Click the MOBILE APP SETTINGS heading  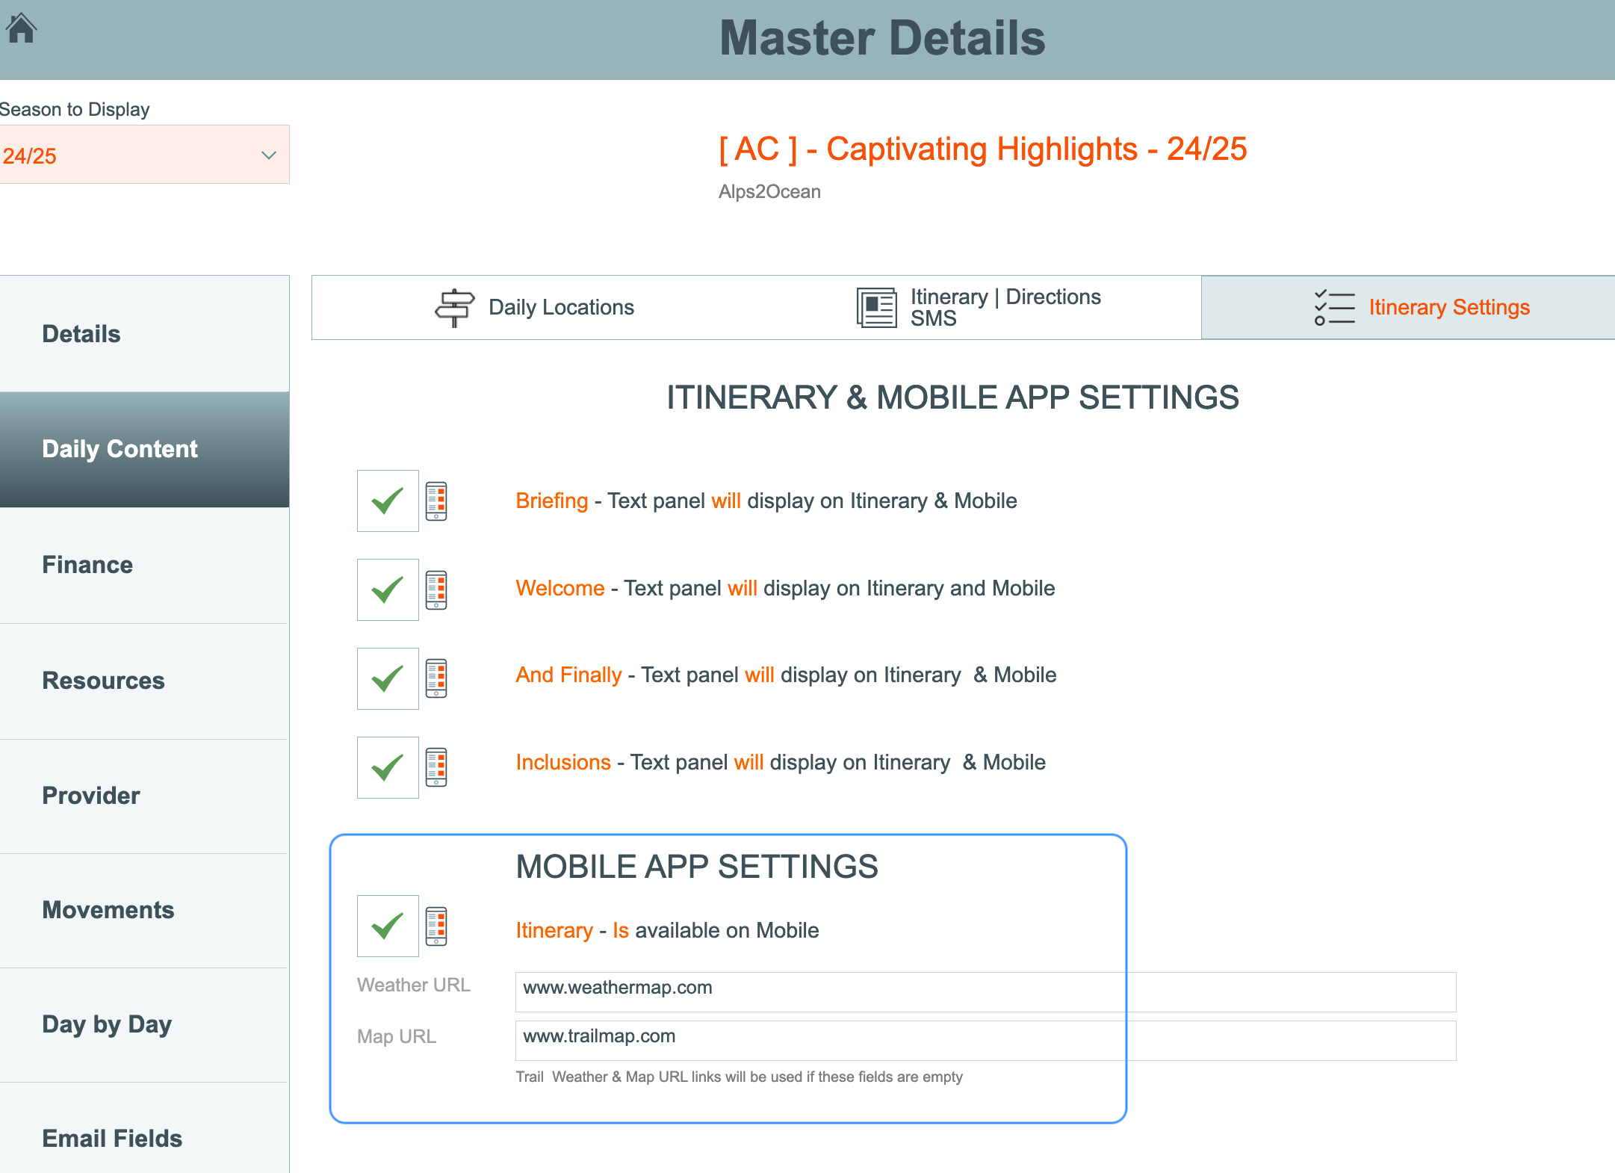coord(697,867)
